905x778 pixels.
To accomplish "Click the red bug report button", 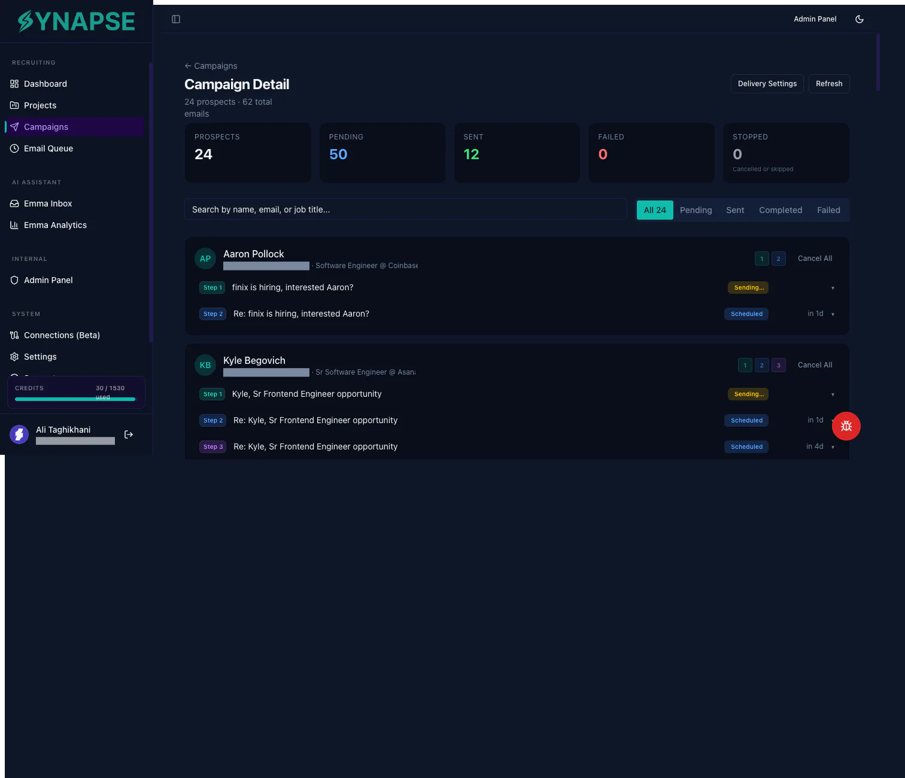I will pyautogui.click(x=846, y=426).
